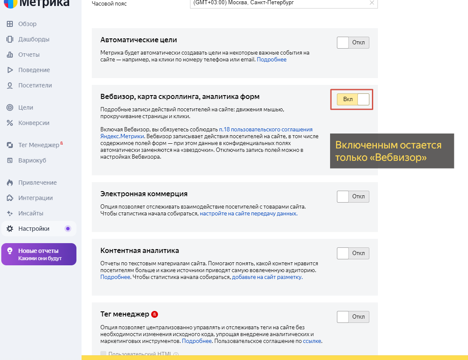Open Тег Менеджер in the sidebar

click(38, 145)
